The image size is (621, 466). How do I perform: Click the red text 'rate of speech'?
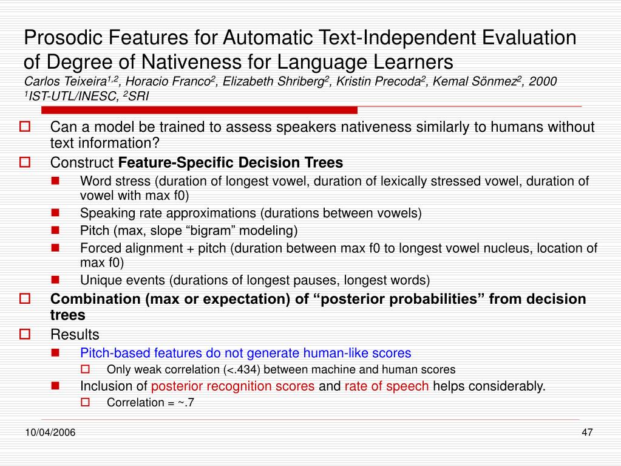tap(387, 386)
